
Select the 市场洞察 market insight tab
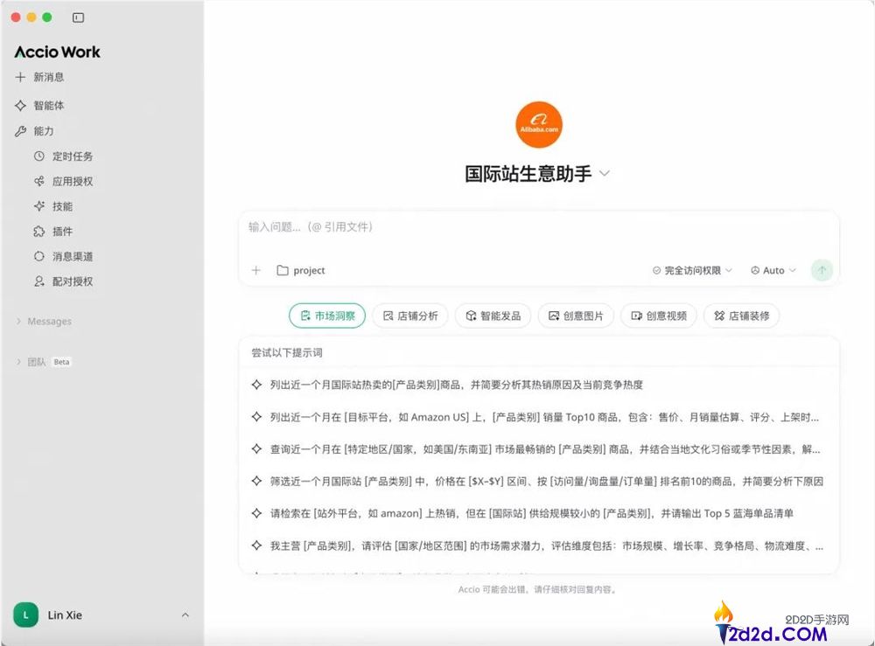[327, 316]
